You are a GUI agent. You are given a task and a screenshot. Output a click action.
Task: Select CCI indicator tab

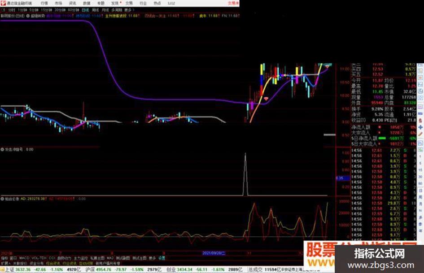[x=52, y=258]
